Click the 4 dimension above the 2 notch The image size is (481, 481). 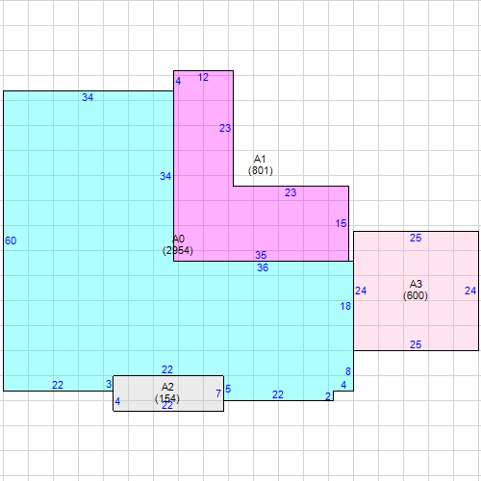[x=343, y=385]
